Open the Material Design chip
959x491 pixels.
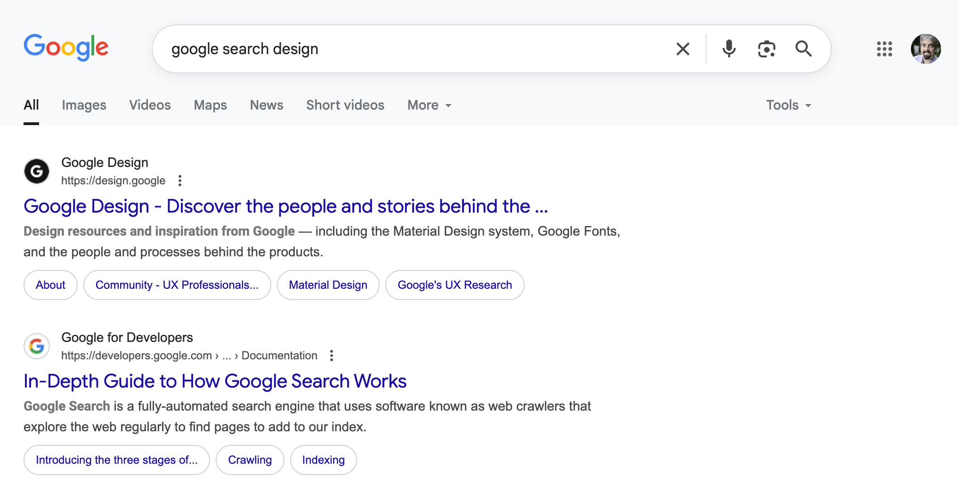(x=328, y=285)
